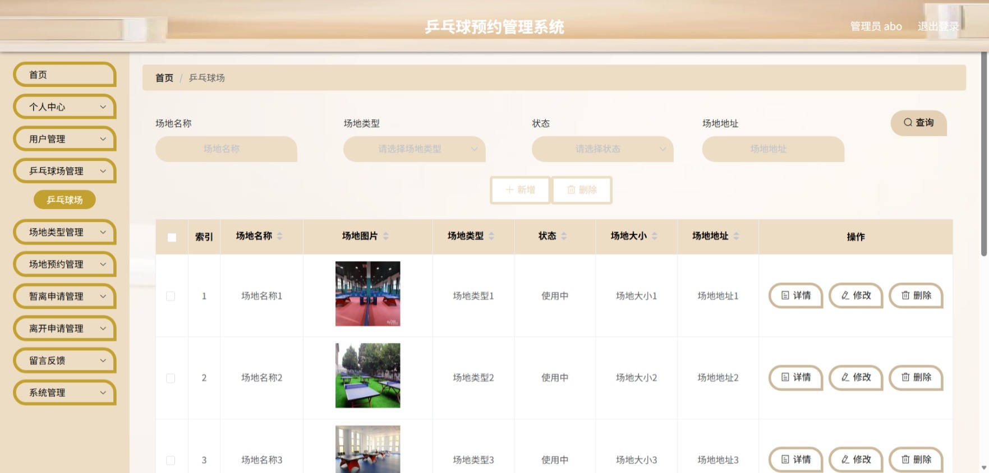Click 修改 for 场地名称3

pyautogui.click(x=855, y=460)
